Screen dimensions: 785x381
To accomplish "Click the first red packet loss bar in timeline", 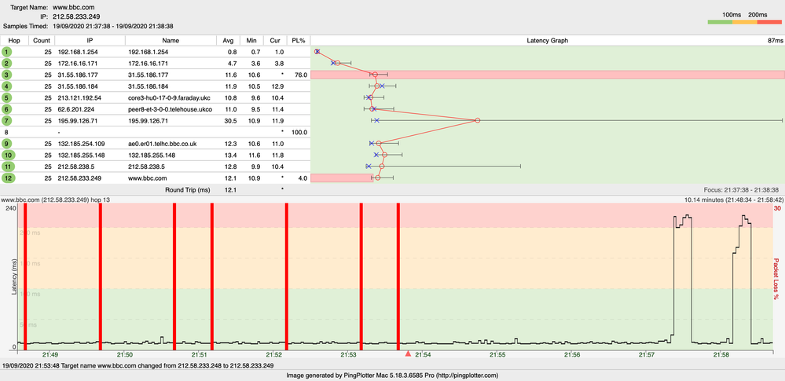I will point(25,275).
